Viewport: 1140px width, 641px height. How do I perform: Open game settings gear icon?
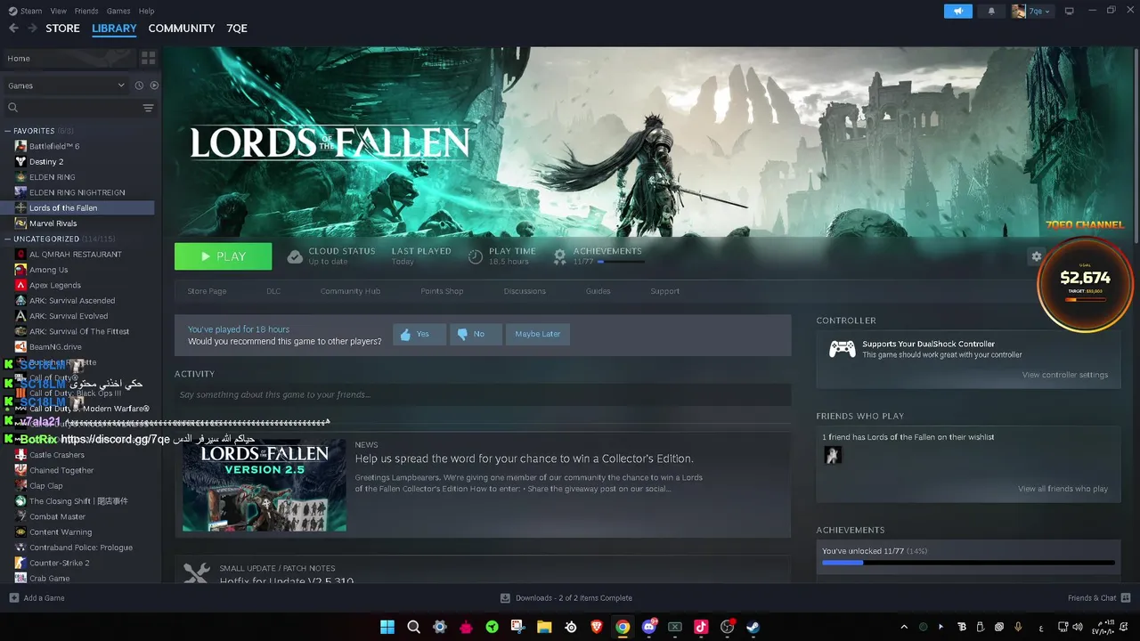click(1036, 256)
